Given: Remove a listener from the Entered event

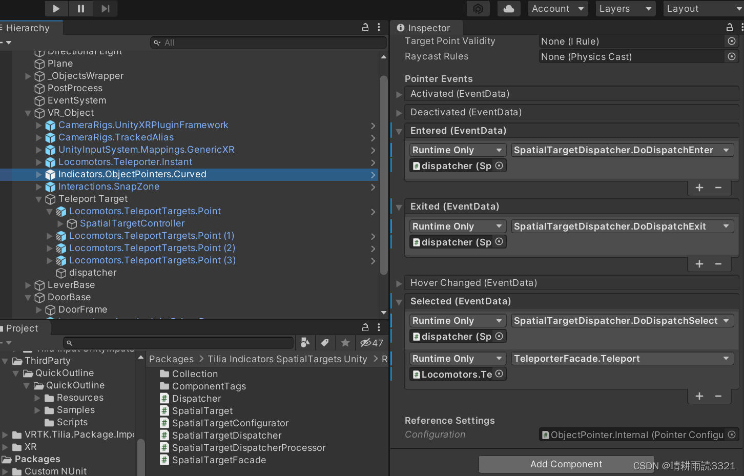Looking at the screenshot, I should (718, 188).
